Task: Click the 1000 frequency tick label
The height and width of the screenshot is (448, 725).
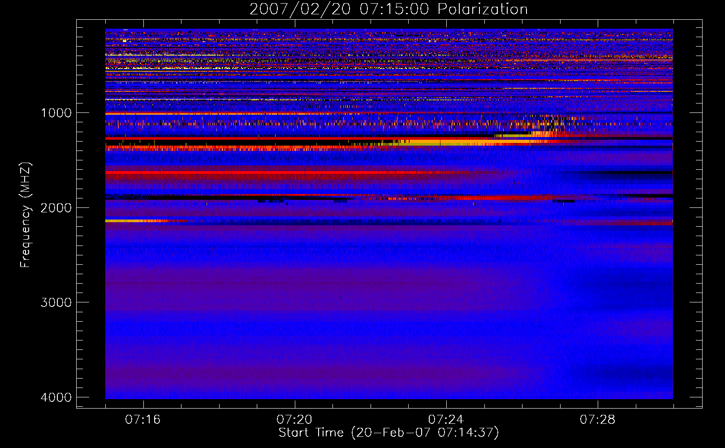Action: pyautogui.click(x=56, y=112)
